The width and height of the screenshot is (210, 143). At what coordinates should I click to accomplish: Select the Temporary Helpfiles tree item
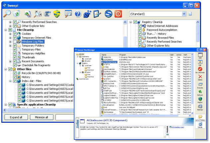(34, 54)
